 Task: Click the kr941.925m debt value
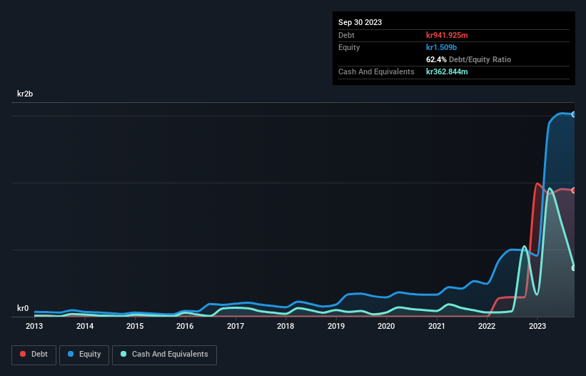[447, 35]
